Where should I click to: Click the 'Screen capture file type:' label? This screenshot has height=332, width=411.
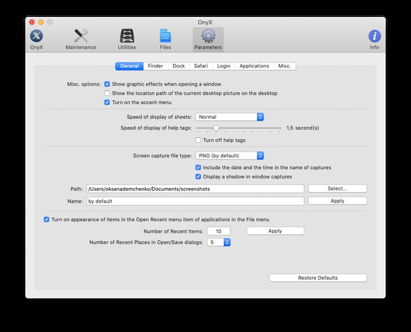click(x=162, y=156)
